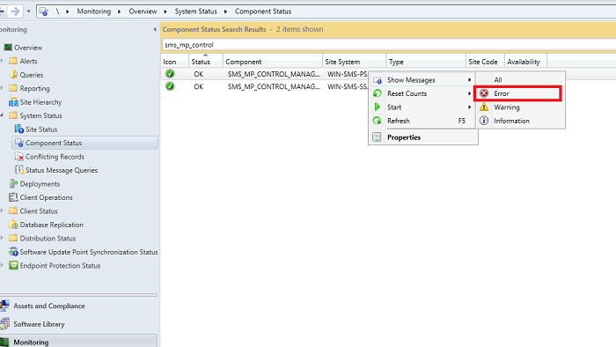Click the Client Operations icon
Image resolution: width=616 pixels, height=347 pixels.
coord(13,197)
